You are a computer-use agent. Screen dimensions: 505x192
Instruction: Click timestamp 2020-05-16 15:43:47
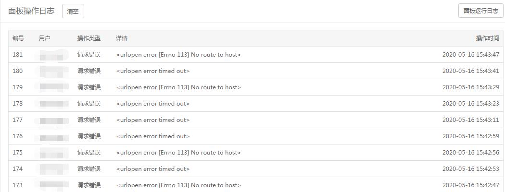(x=471, y=55)
